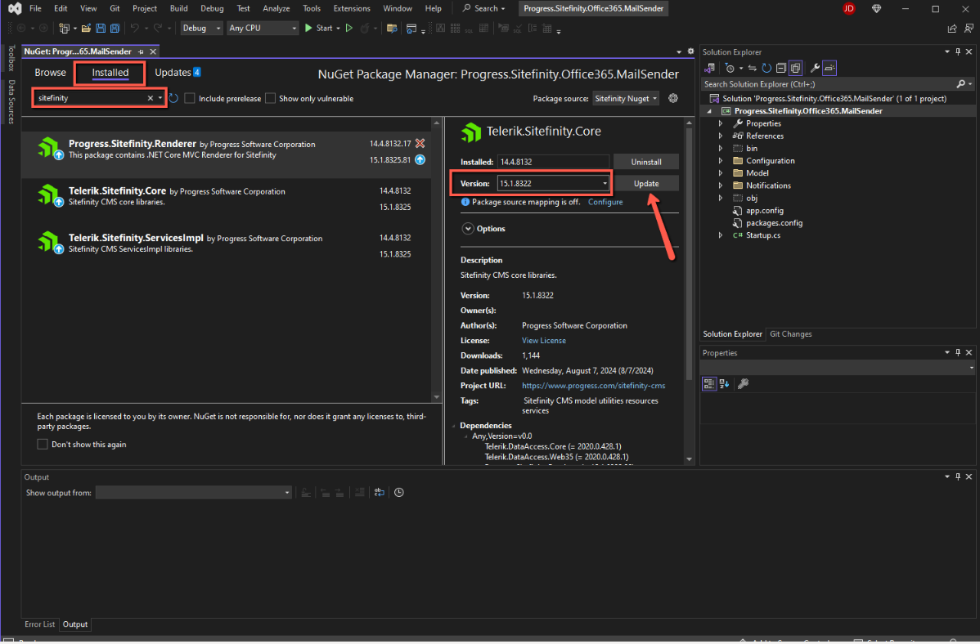Toggle the Include prerelease checkbox
980x644 pixels.
[x=190, y=98]
